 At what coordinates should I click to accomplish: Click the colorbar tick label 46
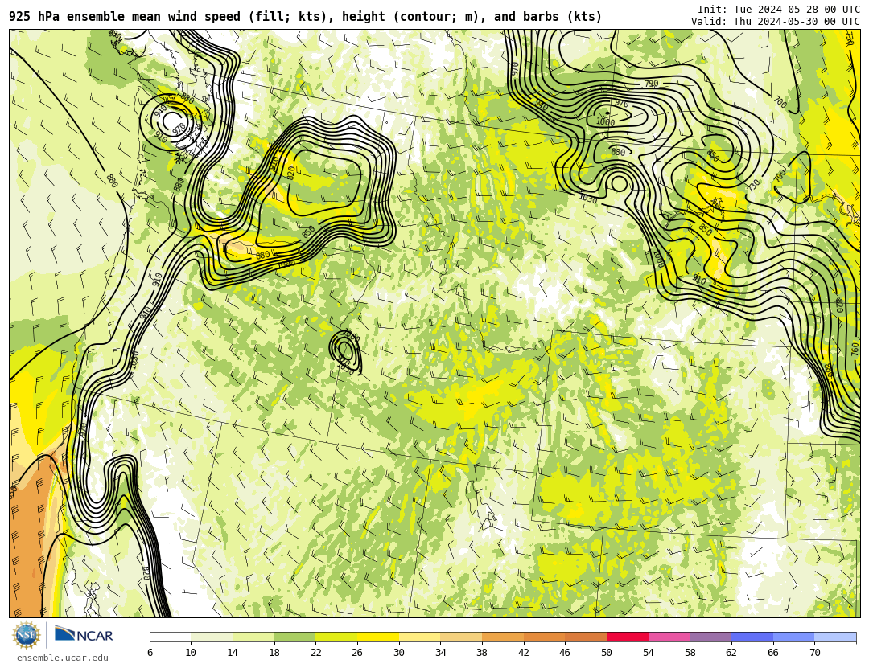(x=565, y=653)
